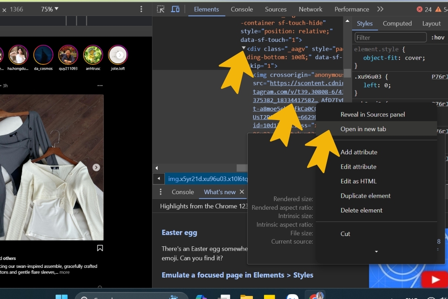Click breadcrumb left scroll arrow

coord(158,179)
